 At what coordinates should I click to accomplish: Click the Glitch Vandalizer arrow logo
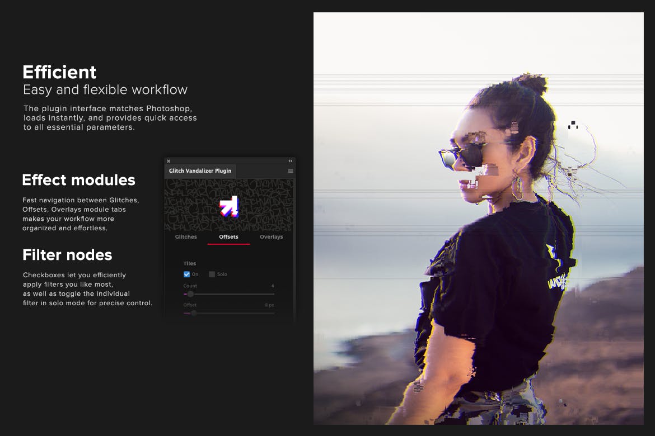[x=228, y=206]
